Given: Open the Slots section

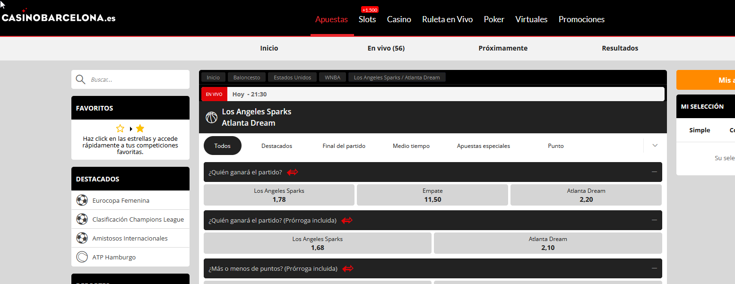Looking at the screenshot, I should (x=367, y=19).
